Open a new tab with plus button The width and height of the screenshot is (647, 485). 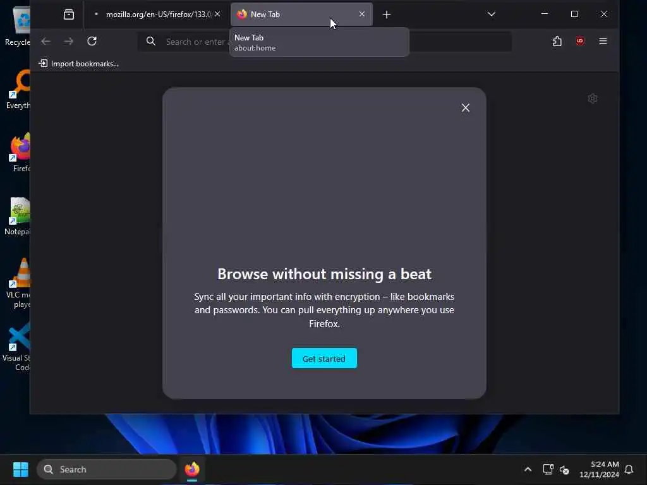(387, 15)
